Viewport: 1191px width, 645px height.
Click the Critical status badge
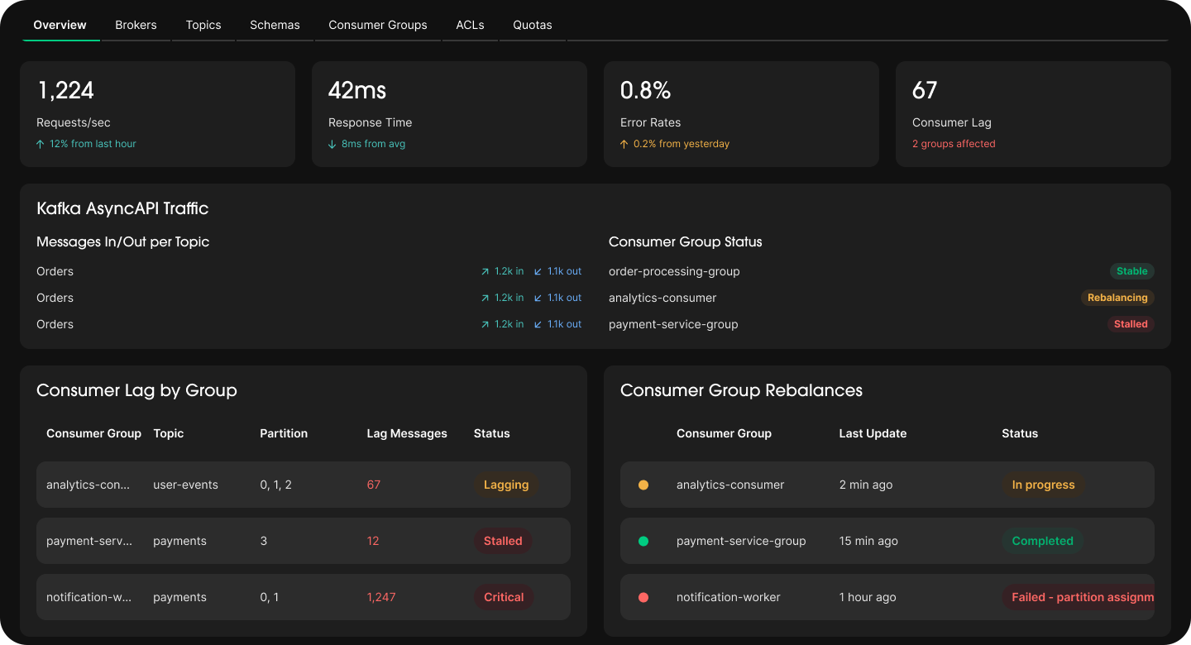pyautogui.click(x=504, y=597)
